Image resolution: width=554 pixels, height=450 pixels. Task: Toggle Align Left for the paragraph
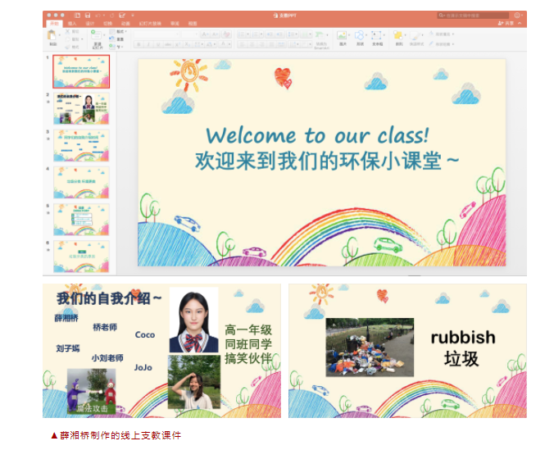tap(243, 44)
